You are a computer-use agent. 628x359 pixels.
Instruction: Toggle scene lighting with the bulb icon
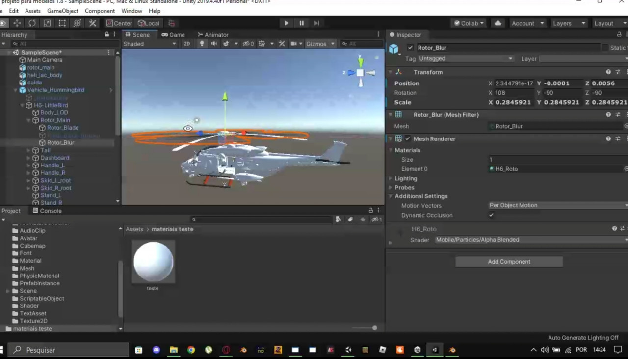(202, 44)
